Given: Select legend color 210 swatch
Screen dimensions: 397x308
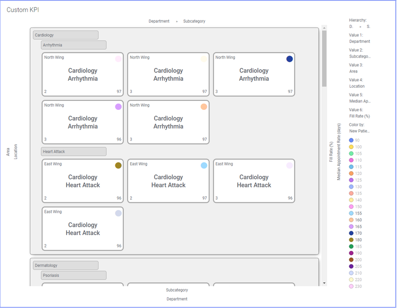Looking at the screenshot, I should [x=351, y=273].
